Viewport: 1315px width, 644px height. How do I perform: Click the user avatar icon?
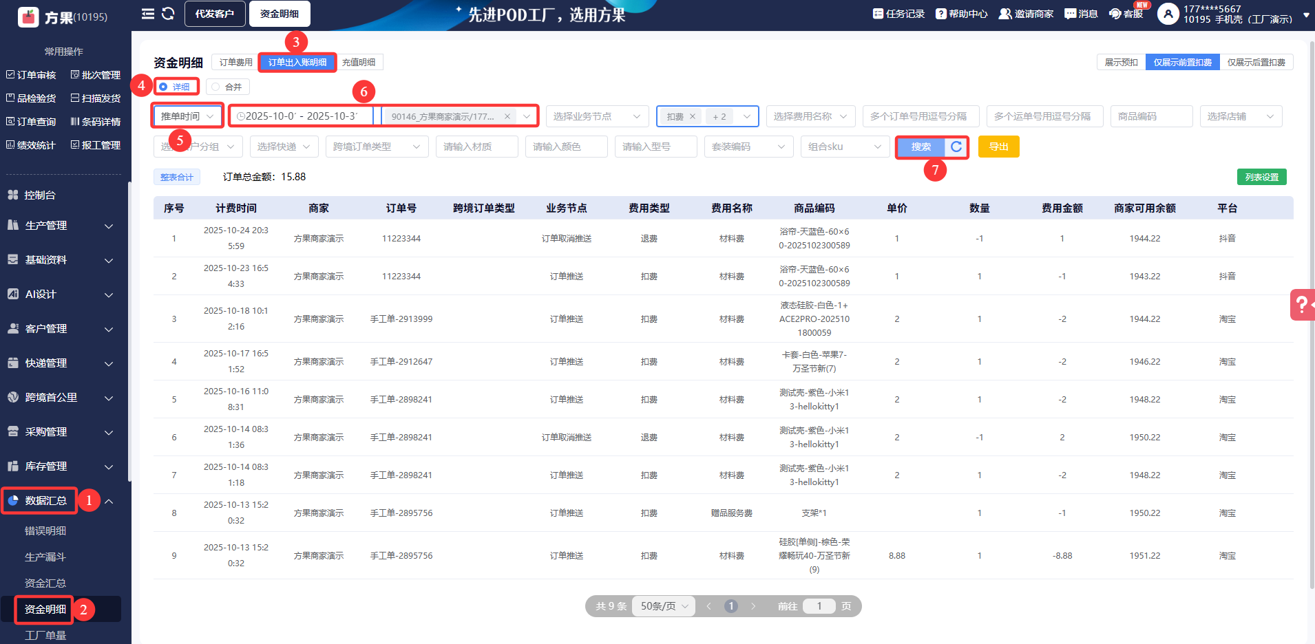tap(1168, 14)
